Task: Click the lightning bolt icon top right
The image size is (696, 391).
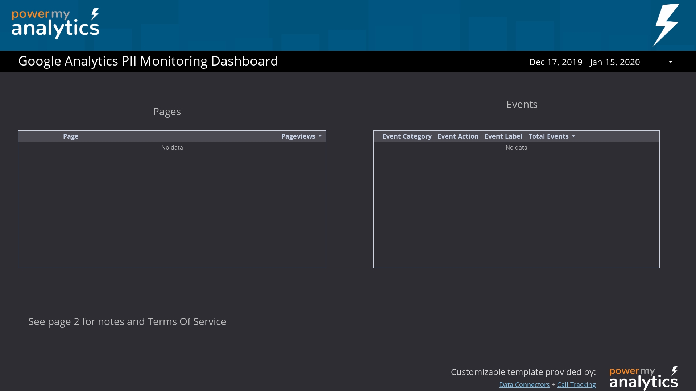Action: coord(667,25)
